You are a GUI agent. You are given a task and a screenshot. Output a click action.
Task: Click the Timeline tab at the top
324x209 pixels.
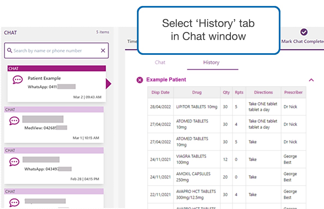coord(132,41)
